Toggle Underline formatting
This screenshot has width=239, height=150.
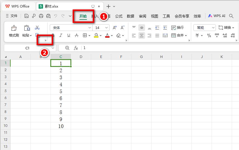tap(69, 35)
